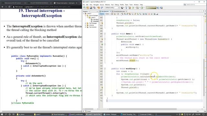Expand the Libraries tree node

pyautogui.click(x=85, y=25)
